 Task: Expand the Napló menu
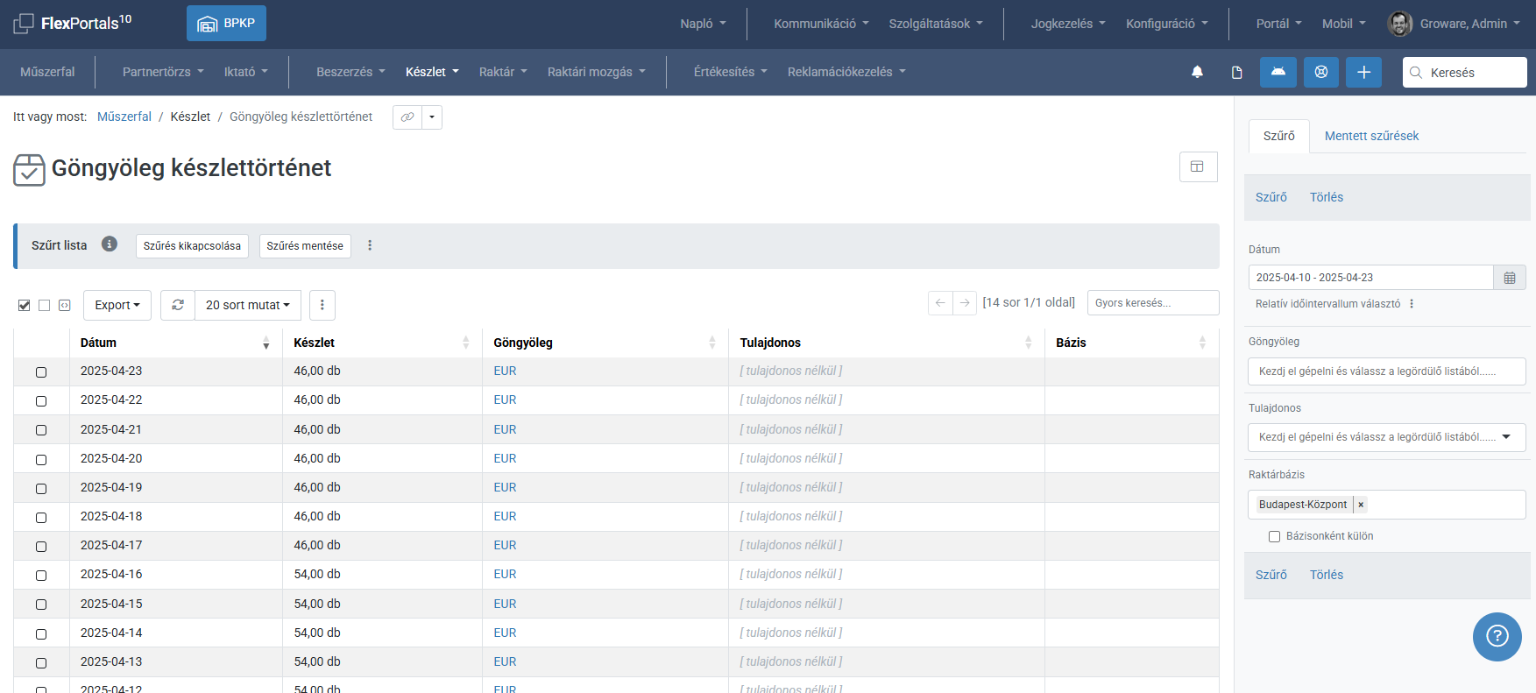coord(704,24)
